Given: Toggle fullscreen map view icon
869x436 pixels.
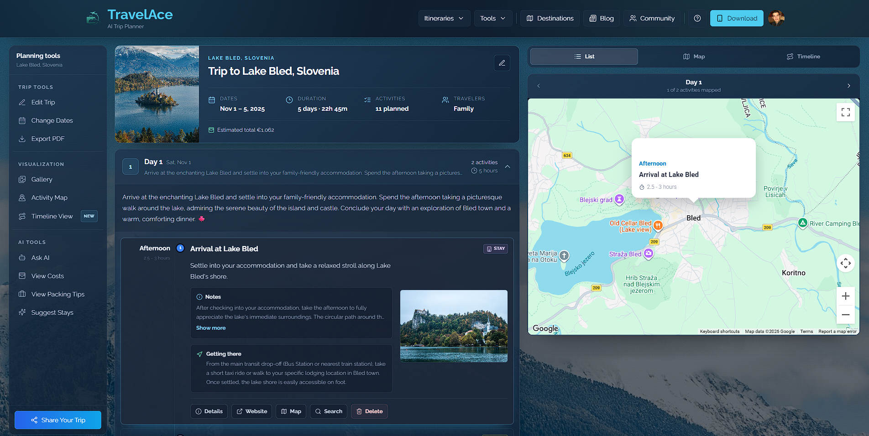Looking at the screenshot, I should (x=845, y=112).
